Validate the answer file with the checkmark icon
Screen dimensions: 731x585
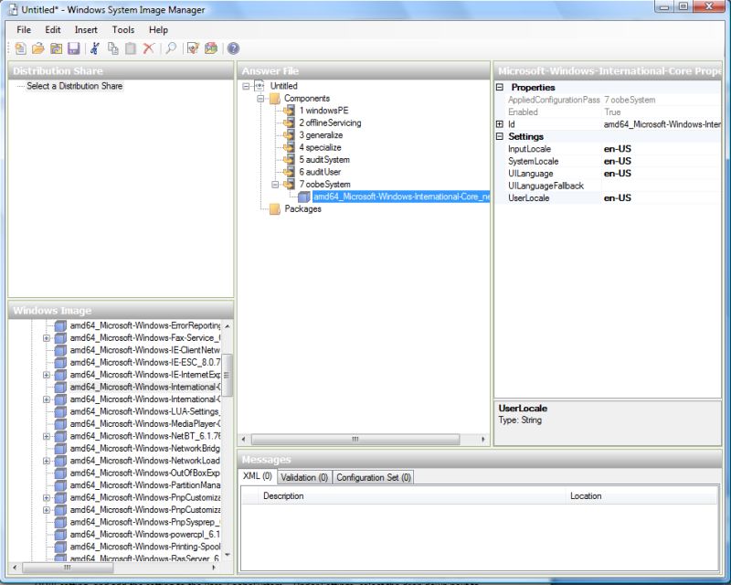tap(193, 48)
